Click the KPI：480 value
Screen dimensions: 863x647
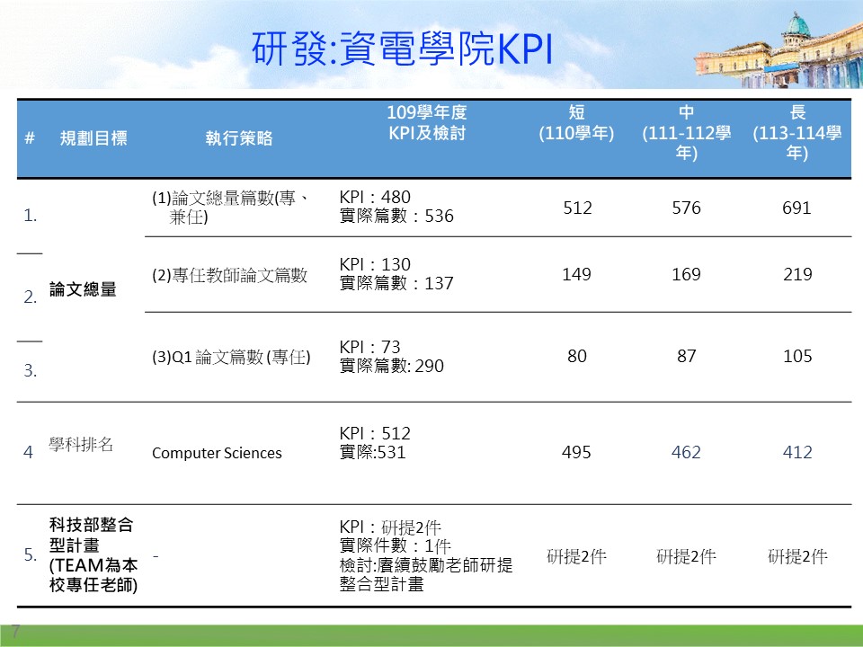pos(375,197)
